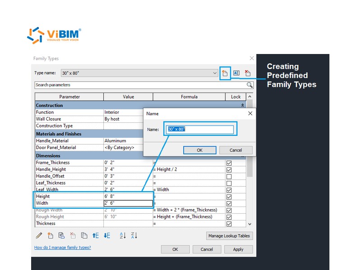
Task: Click the Width value cell 2' 6"
Action: [128, 203]
